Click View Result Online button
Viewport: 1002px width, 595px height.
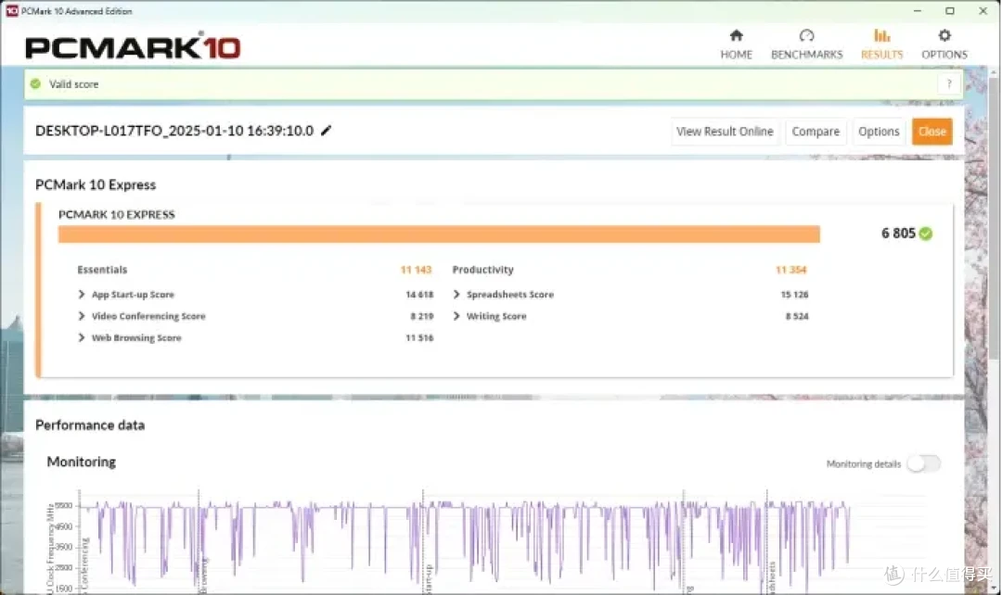(725, 132)
